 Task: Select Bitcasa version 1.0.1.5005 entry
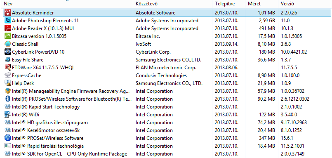pos(39,36)
